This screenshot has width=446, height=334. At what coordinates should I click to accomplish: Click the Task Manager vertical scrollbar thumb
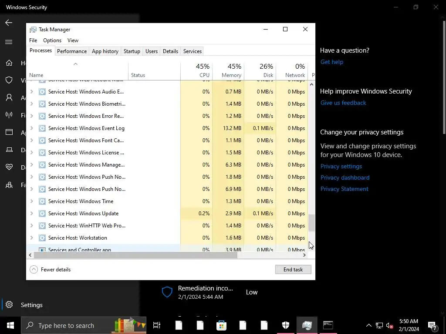point(311,223)
